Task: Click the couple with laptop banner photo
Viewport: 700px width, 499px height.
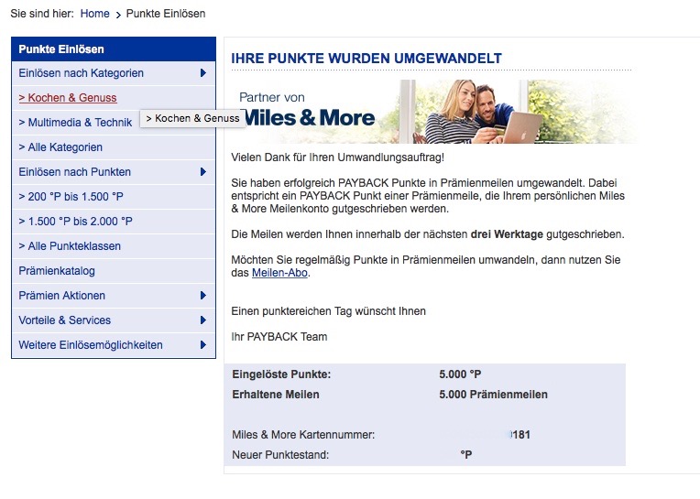Action: coord(513,112)
